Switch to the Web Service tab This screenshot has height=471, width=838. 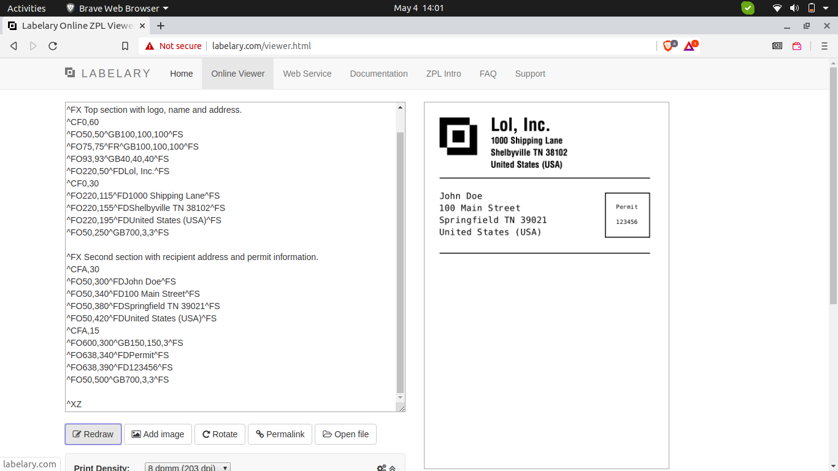click(307, 74)
